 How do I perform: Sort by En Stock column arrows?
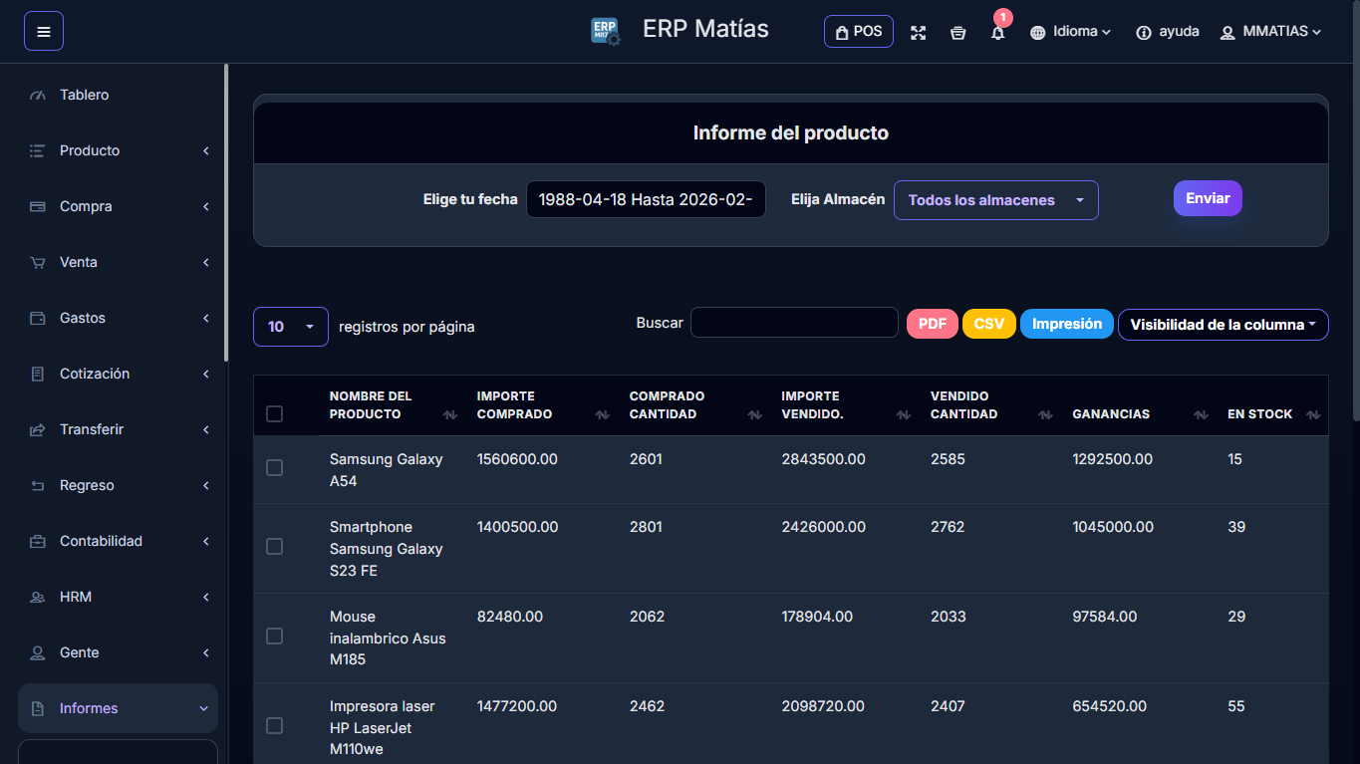(1312, 414)
